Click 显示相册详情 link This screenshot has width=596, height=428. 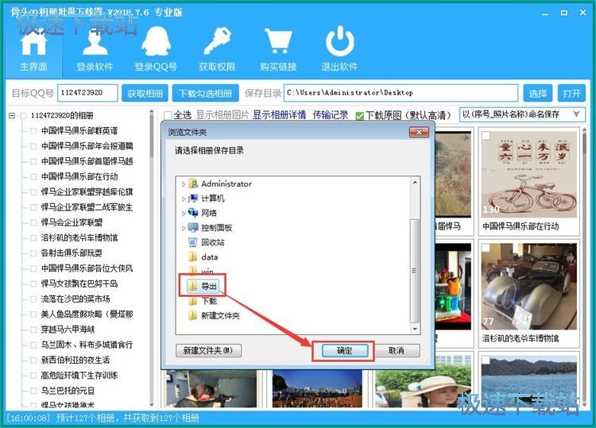[x=280, y=114]
